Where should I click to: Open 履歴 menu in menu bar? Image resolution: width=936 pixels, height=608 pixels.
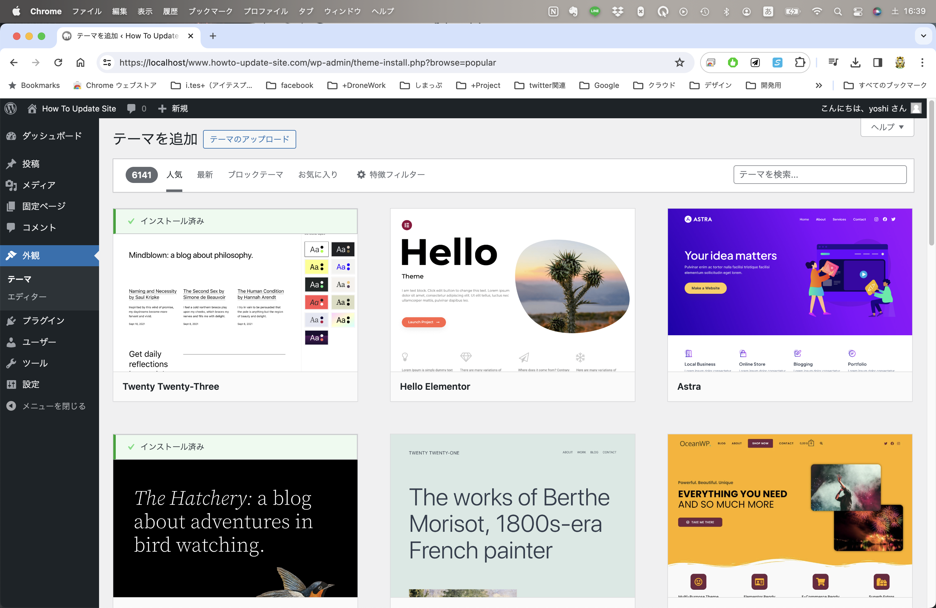click(x=170, y=11)
